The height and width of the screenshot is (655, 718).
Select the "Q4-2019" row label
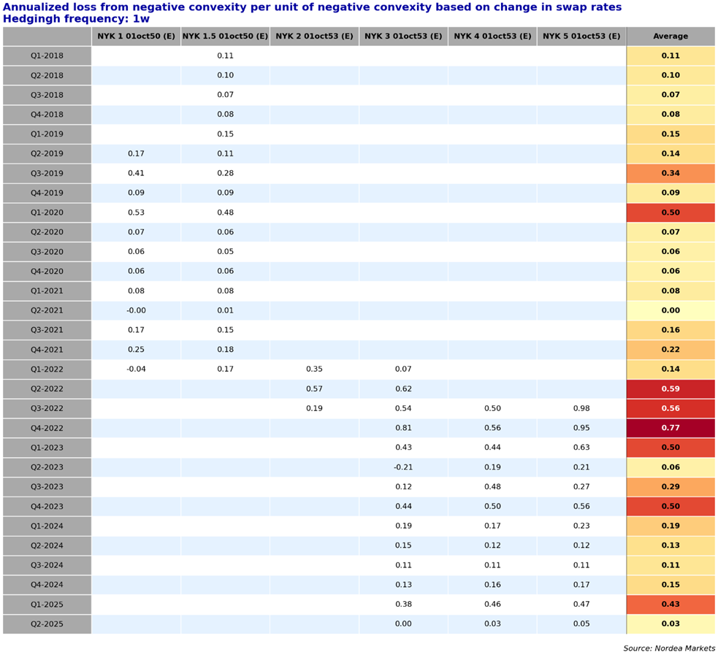(47, 193)
